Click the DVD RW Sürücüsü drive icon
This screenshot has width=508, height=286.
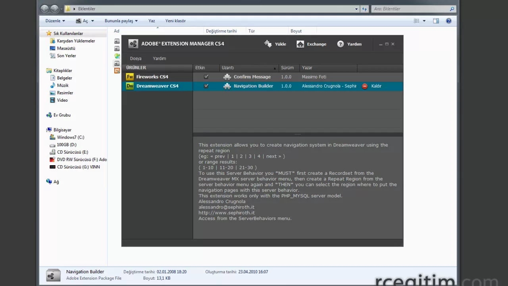(x=52, y=159)
